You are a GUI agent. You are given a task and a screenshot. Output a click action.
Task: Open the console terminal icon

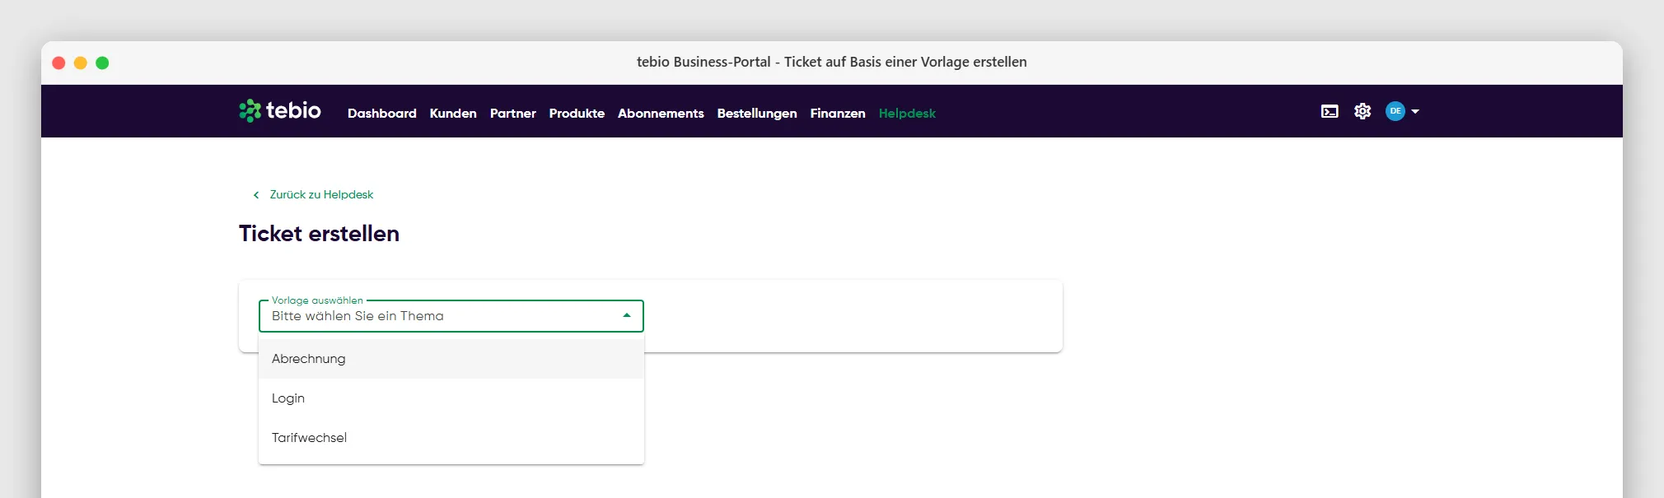pyautogui.click(x=1330, y=111)
